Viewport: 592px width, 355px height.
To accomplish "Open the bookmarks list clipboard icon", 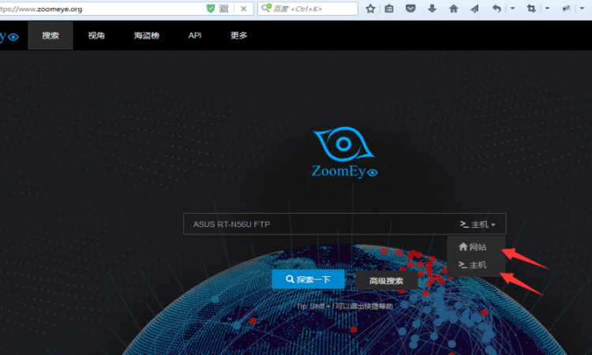I will (x=389, y=9).
